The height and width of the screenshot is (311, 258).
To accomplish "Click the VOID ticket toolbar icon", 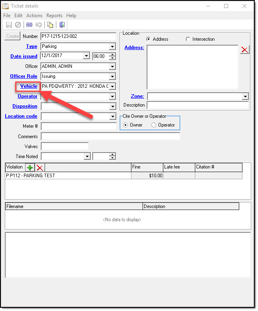I will [x=29, y=25].
